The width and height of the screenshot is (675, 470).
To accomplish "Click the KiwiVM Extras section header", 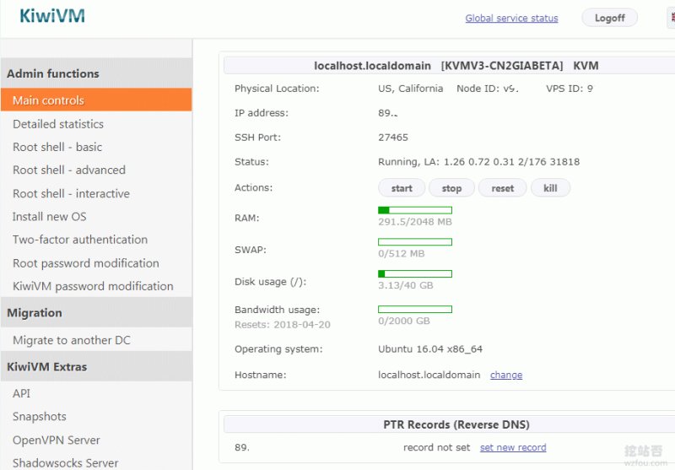I will pos(96,366).
